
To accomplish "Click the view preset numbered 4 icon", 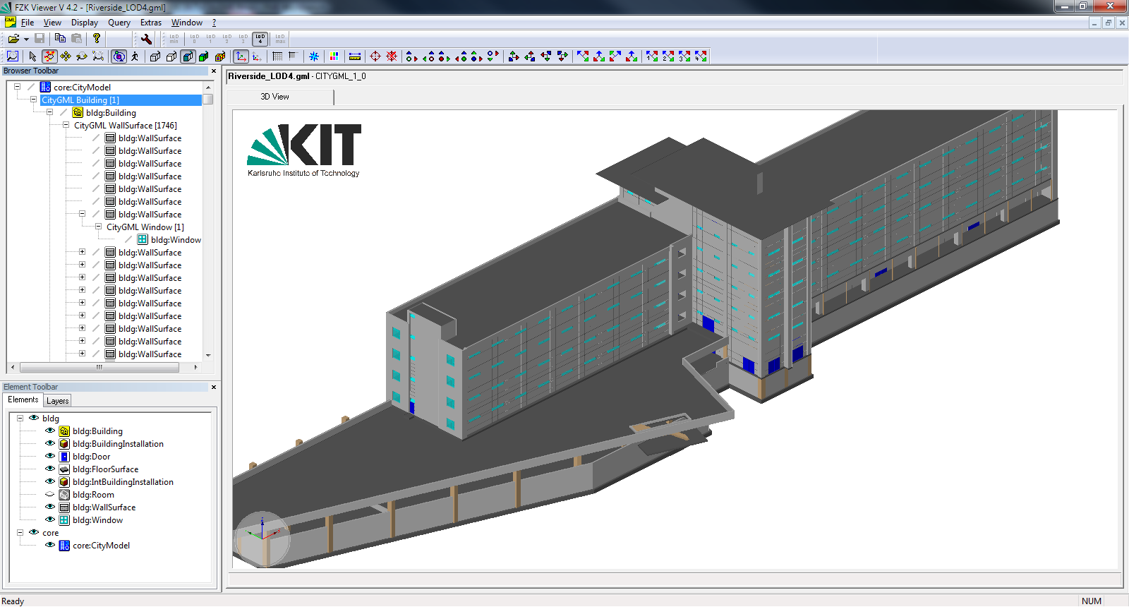I will point(701,56).
